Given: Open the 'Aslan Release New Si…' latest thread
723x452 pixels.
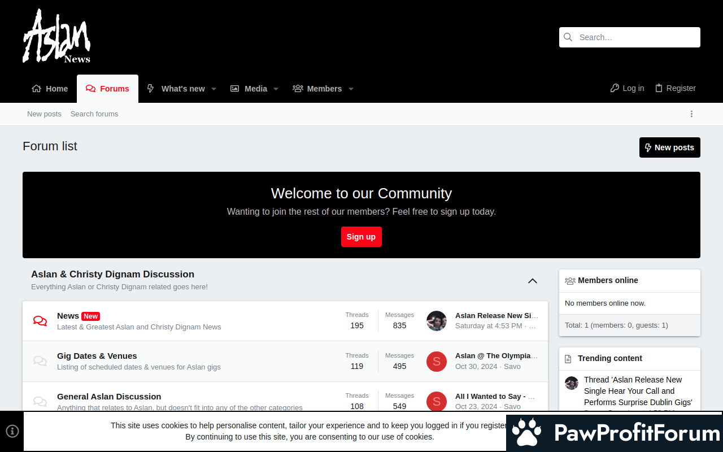Looking at the screenshot, I should (x=497, y=316).
